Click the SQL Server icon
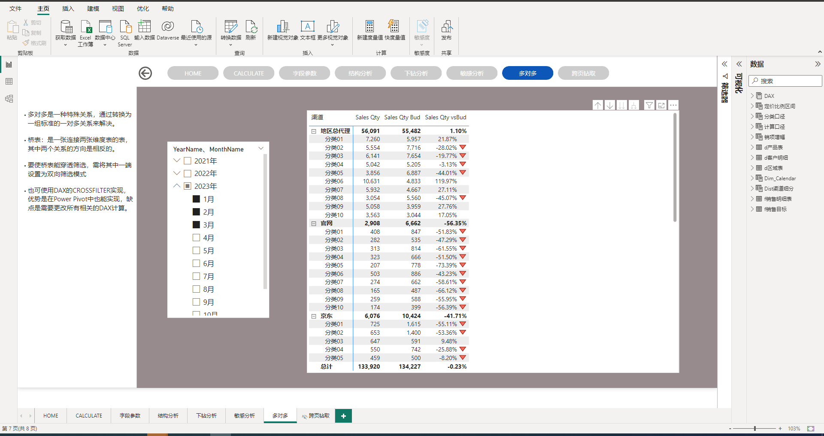 pyautogui.click(x=125, y=27)
